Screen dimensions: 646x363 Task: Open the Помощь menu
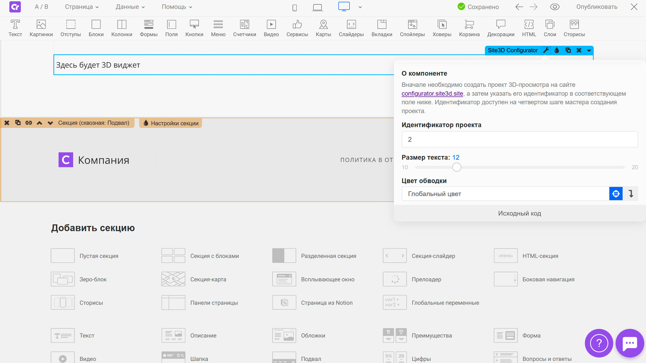tap(177, 7)
